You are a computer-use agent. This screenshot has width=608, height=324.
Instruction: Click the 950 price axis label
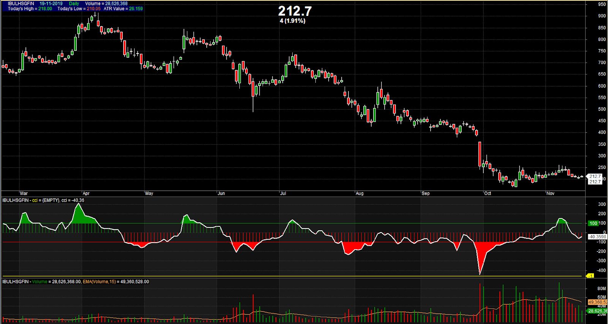coord(602,5)
